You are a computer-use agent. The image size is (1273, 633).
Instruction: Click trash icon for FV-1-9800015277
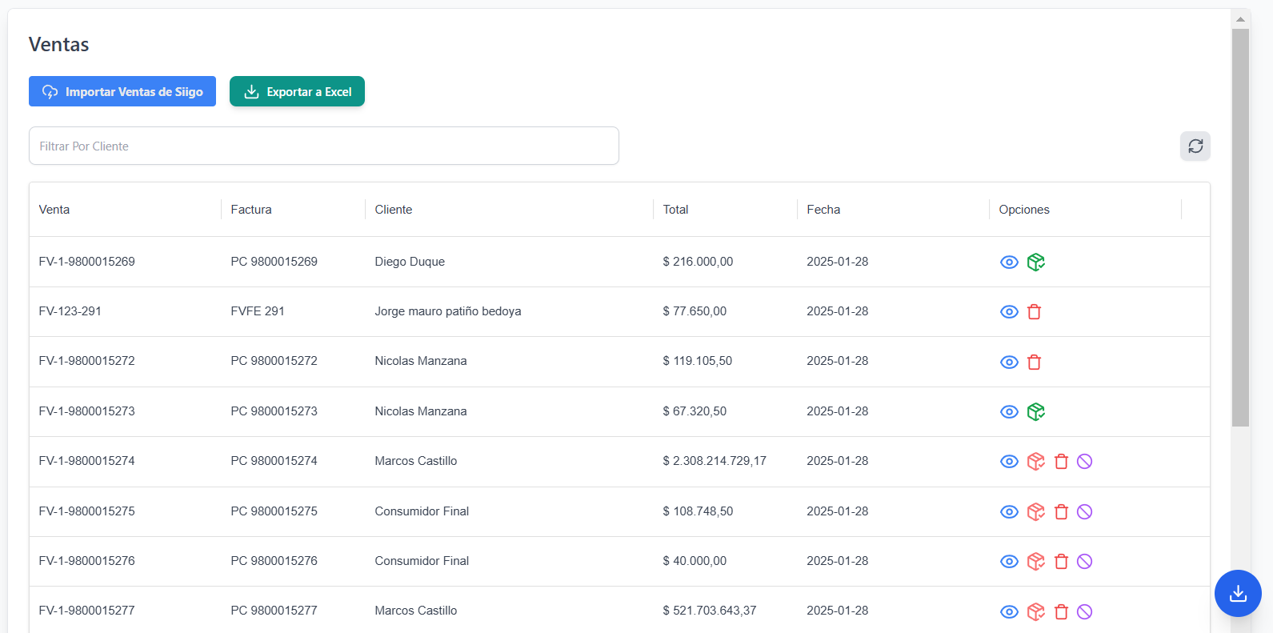[x=1061, y=612]
